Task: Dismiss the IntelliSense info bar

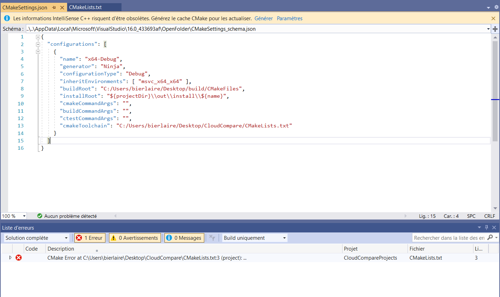Action: [493, 18]
